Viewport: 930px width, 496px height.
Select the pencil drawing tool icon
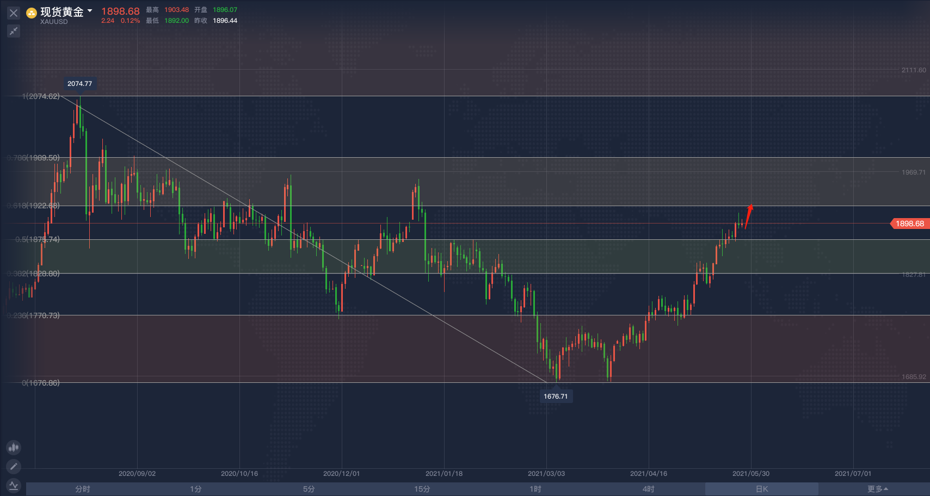click(14, 466)
